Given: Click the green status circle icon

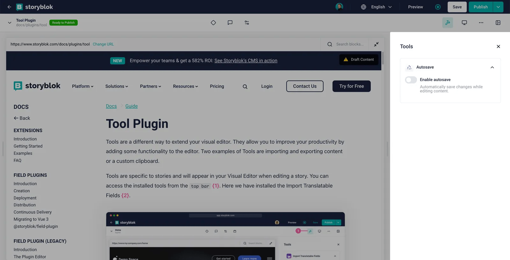Looking at the screenshot, I should 438,7.
